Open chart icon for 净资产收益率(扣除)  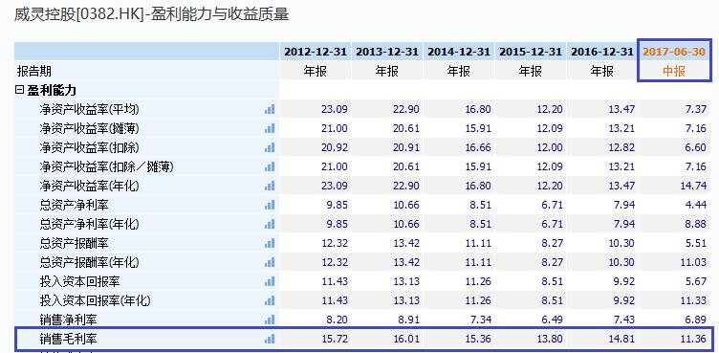(x=270, y=147)
